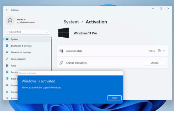This screenshot has width=174, height=116.
Task: Click the product key icon
Action: 61,63
